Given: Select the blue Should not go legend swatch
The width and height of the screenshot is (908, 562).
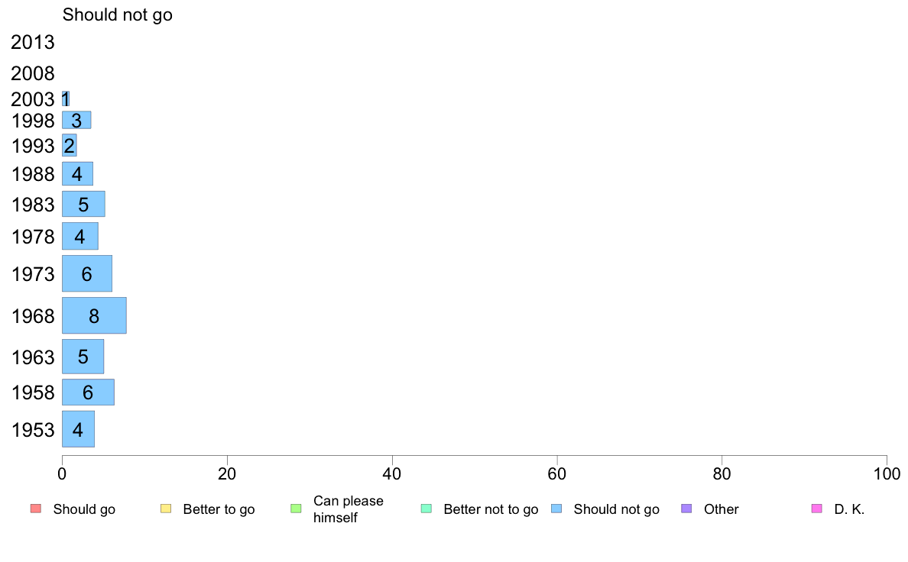Looking at the screenshot, I should point(556,509).
